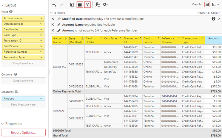Collapse the Properties section
Image resolution: width=222 pixels, height=138 pixels.
tap(3, 124)
